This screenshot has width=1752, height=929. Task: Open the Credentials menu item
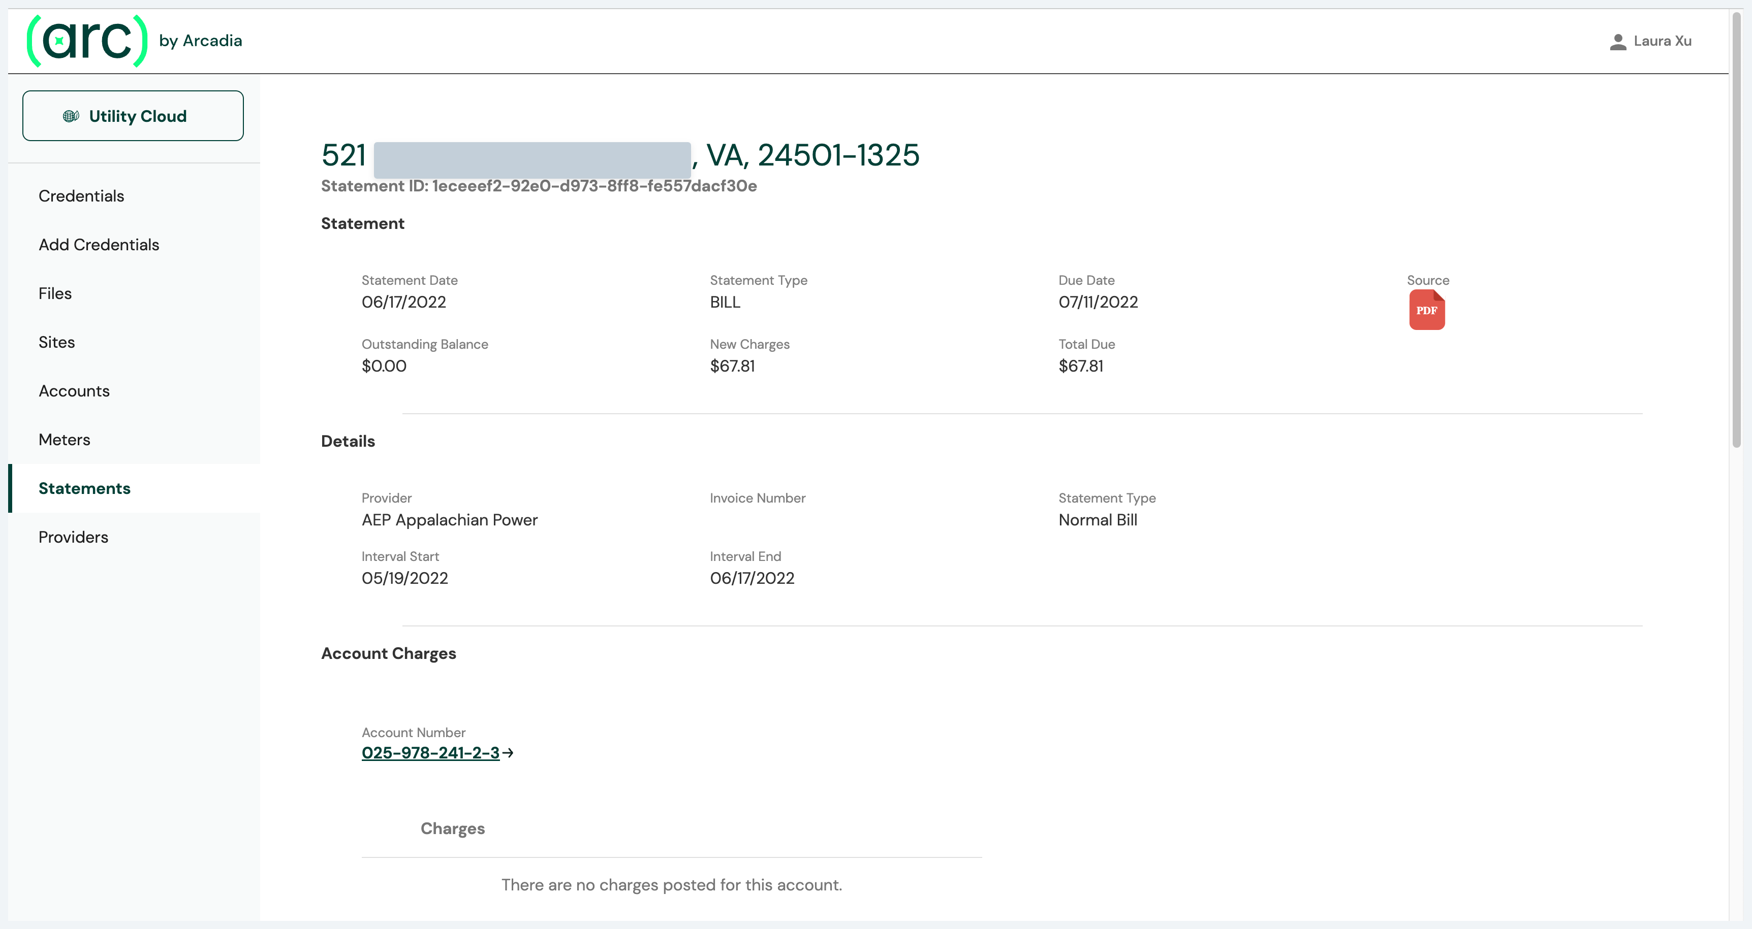tap(81, 196)
